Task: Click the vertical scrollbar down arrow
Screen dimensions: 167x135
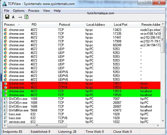Action: point(163,121)
